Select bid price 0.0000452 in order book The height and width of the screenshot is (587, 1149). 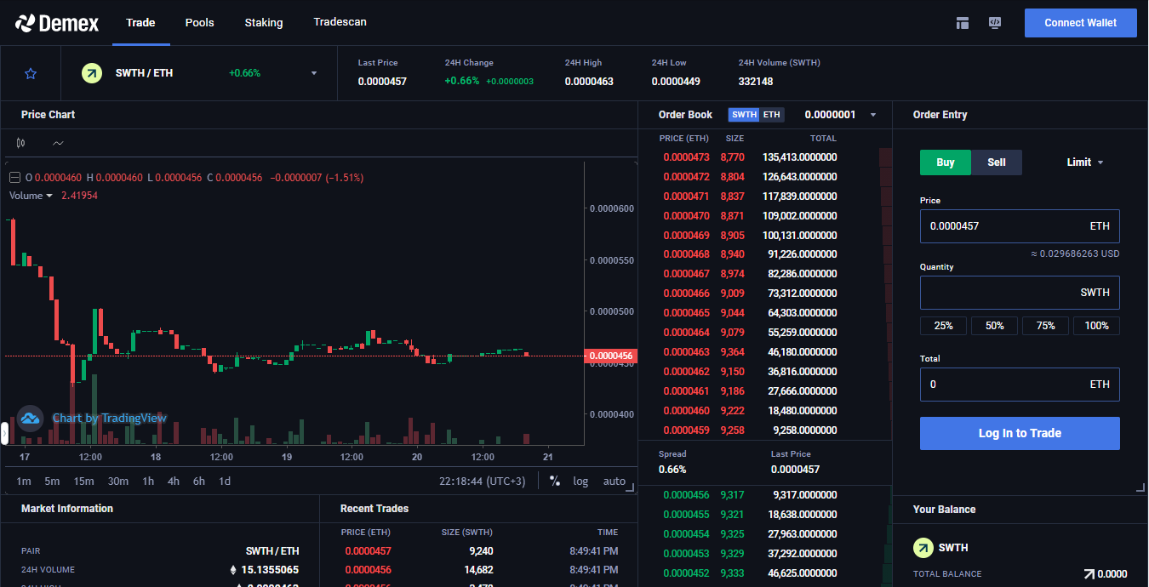coord(686,573)
